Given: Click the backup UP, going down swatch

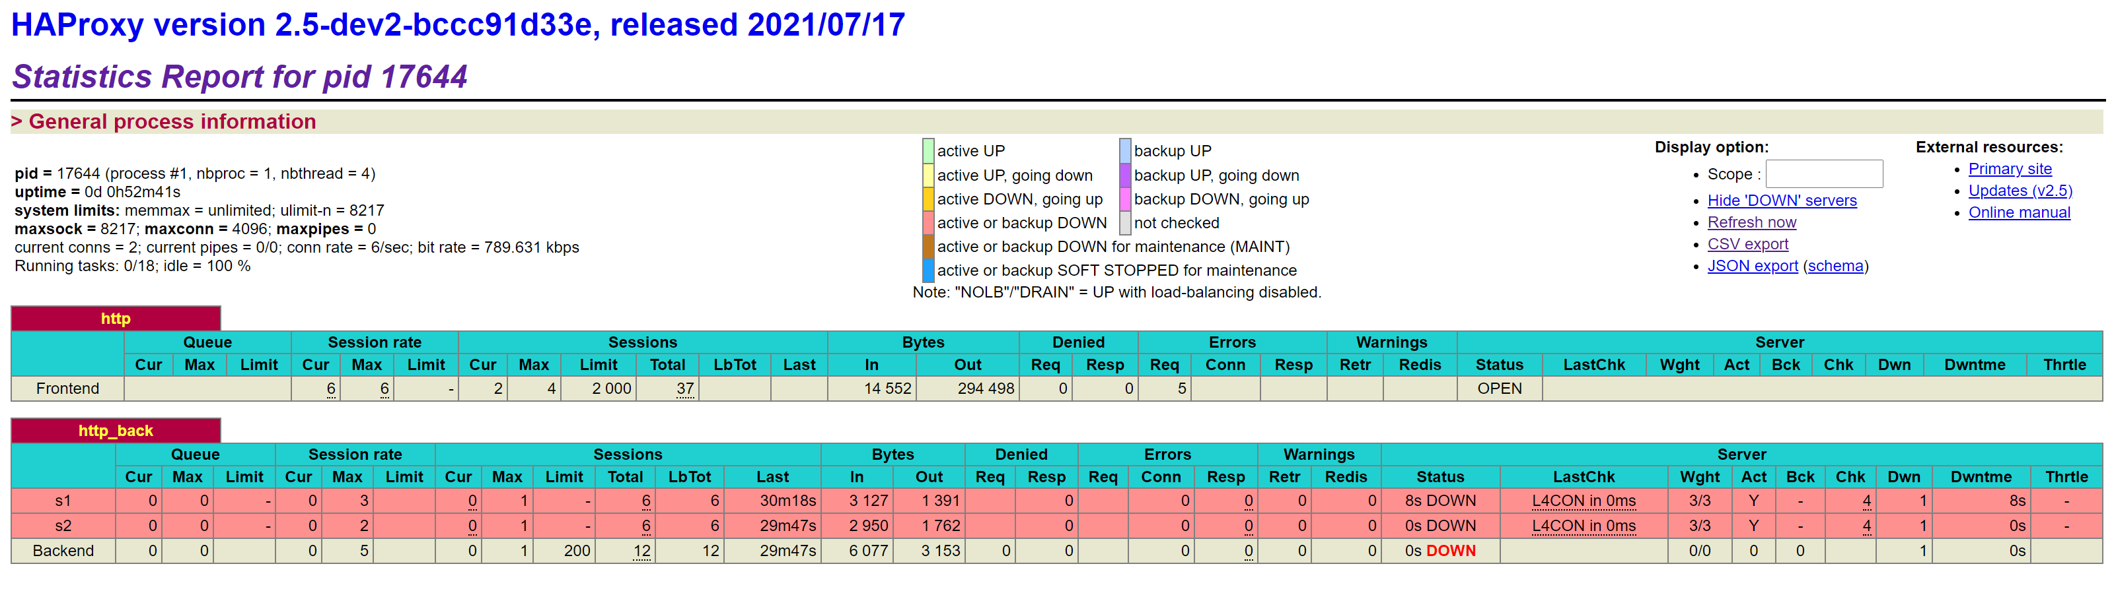Looking at the screenshot, I should (x=1125, y=175).
